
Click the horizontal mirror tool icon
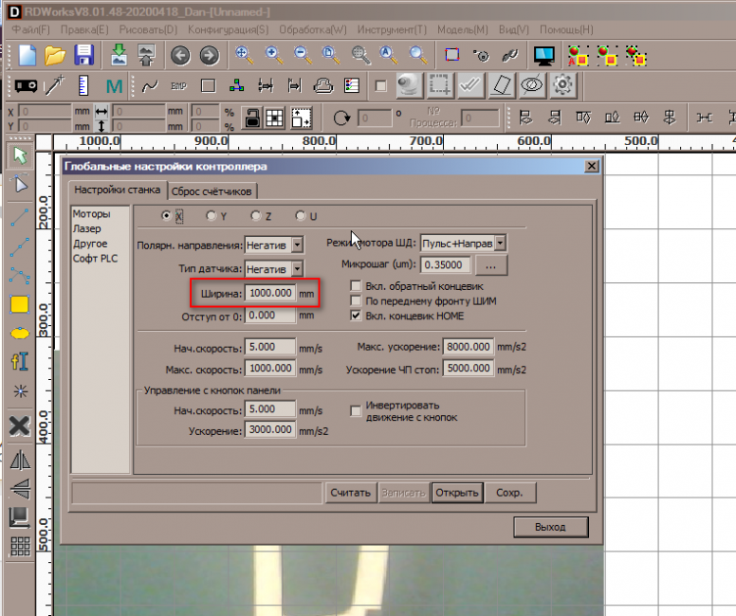[19, 461]
